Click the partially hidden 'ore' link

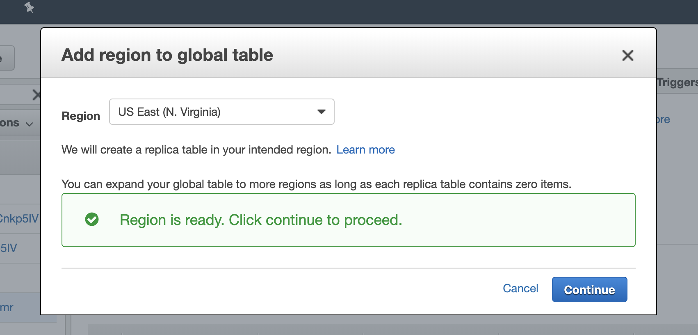(663, 119)
